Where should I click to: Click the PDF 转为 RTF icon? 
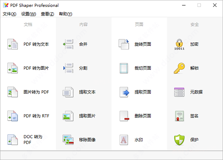(13, 116)
